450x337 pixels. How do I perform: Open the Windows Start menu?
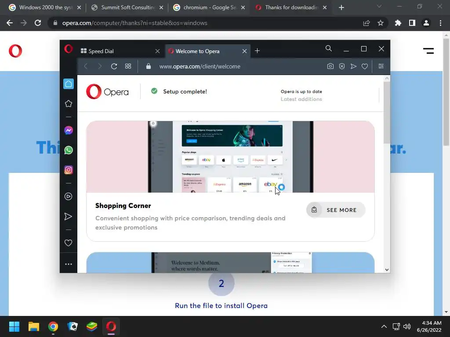coord(14,326)
